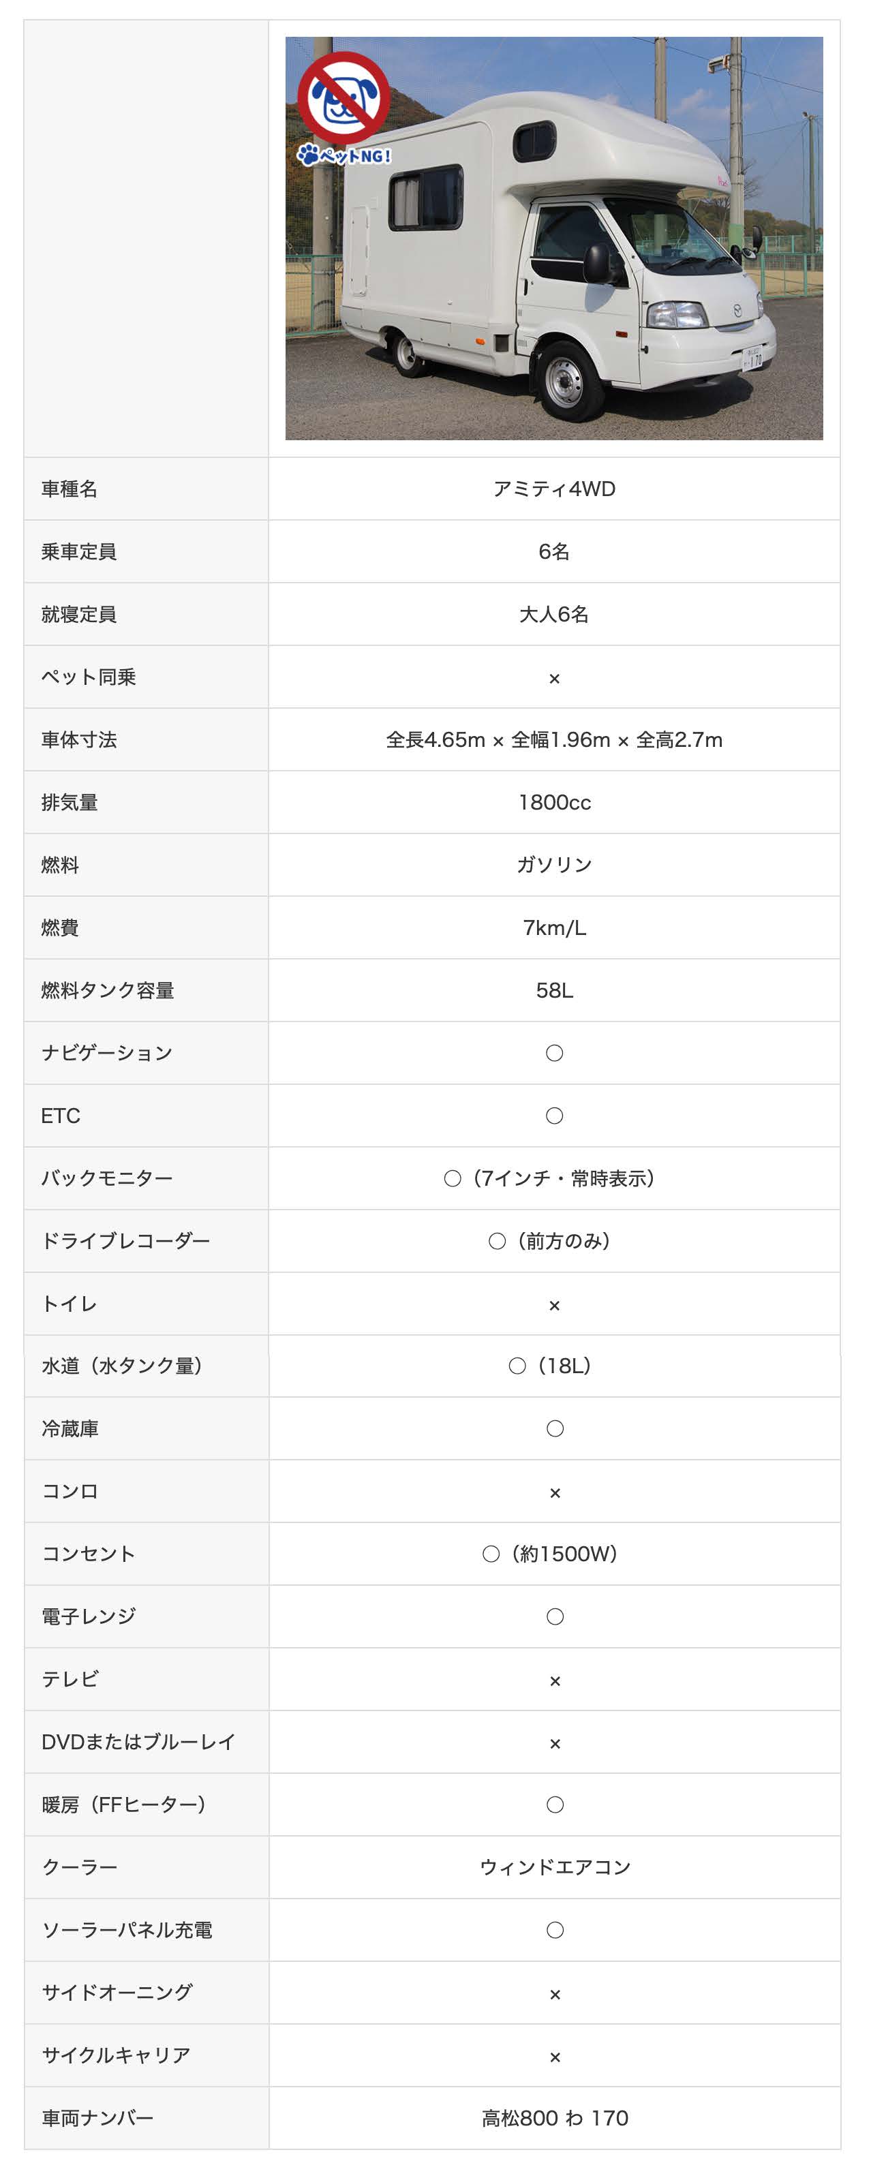The width and height of the screenshot is (871, 2165).
Task: Click the × mark in the トイレ row
Action: tap(554, 1305)
